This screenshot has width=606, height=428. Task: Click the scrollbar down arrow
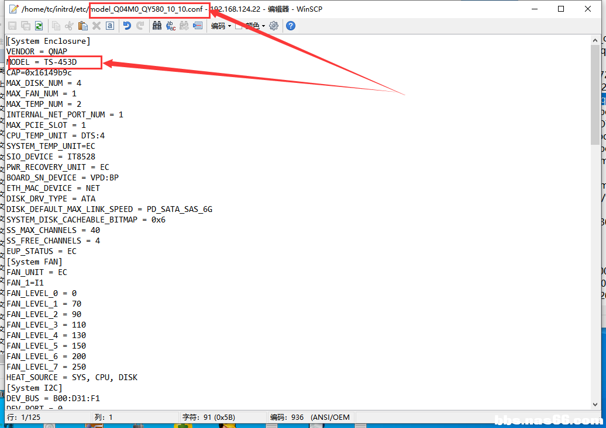[x=595, y=404]
